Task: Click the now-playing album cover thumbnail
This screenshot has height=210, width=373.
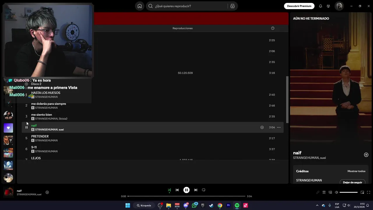Action: (x=9, y=192)
